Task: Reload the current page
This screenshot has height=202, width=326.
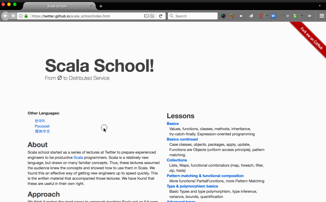Action: tap(161, 16)
